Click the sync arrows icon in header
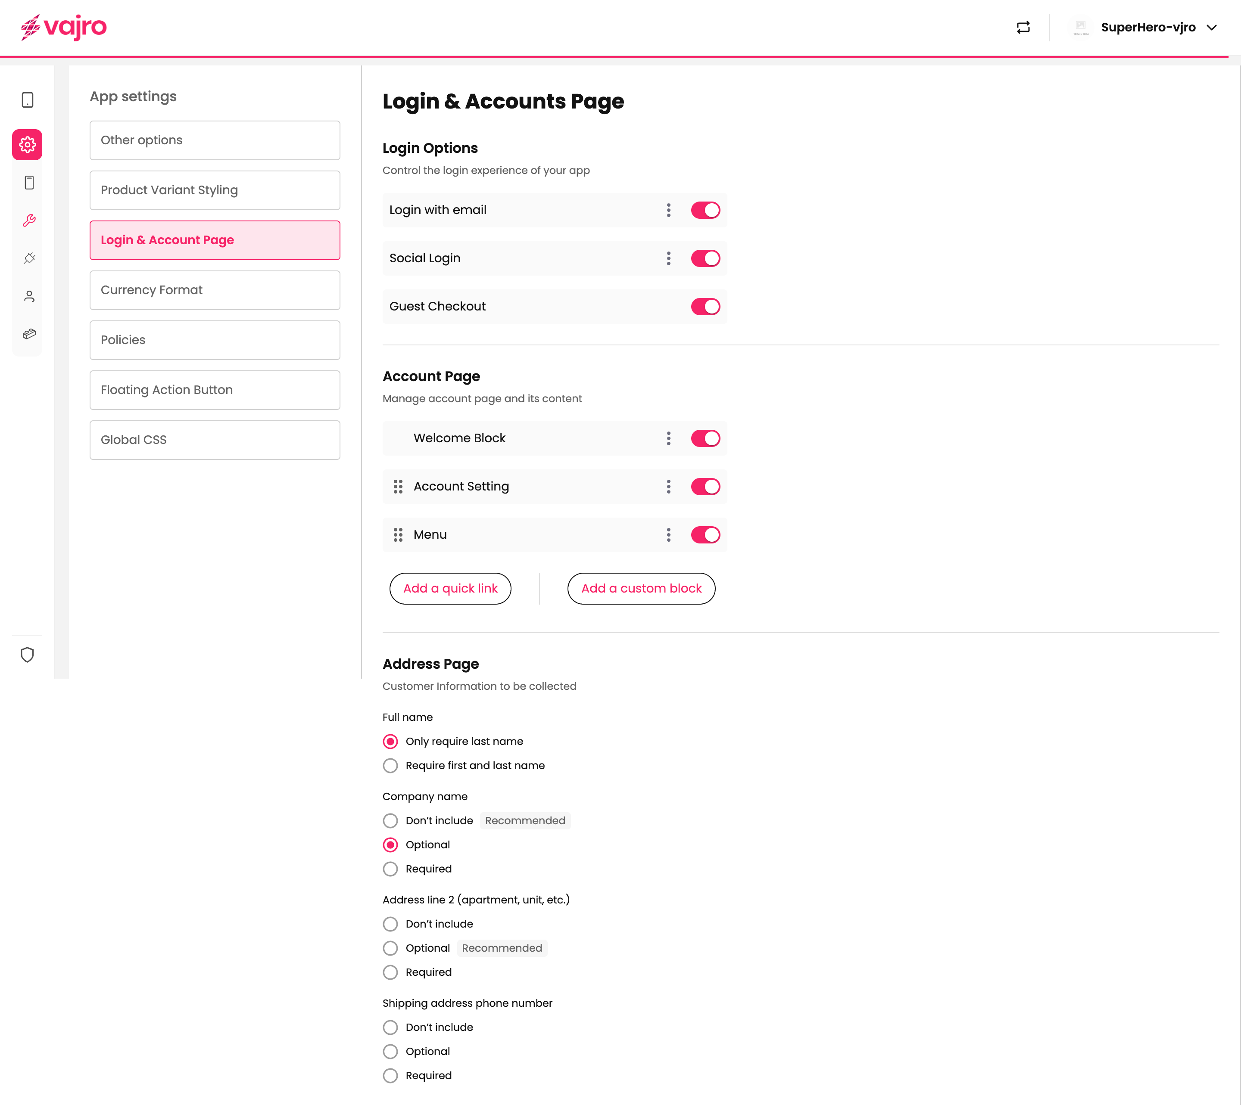The height and width of the screenshot is (1105, 1241). pyautogui.click(x=1023, y=27)
